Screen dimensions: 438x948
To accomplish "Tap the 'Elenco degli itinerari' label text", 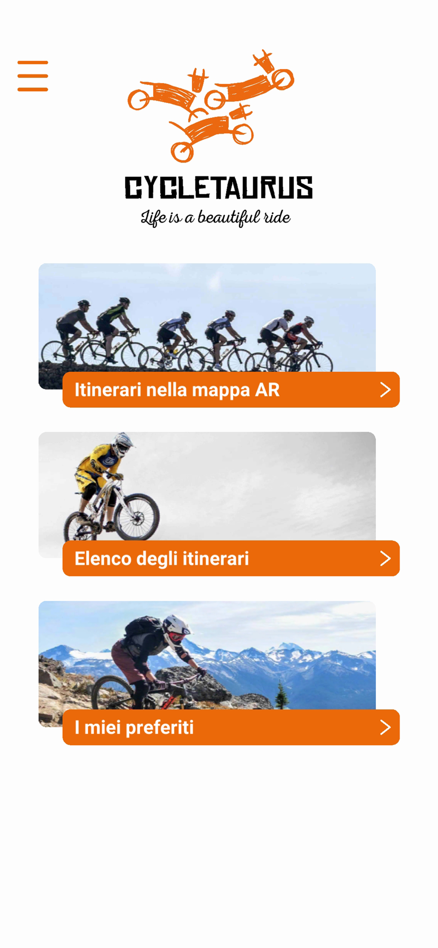I will coord(162,559).
